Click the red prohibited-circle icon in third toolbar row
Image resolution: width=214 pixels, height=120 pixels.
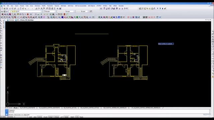click(x=28, y=14)
